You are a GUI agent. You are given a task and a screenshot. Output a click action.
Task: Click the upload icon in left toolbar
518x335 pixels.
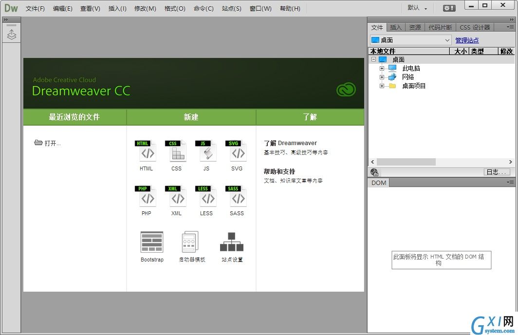click(12, 35)
